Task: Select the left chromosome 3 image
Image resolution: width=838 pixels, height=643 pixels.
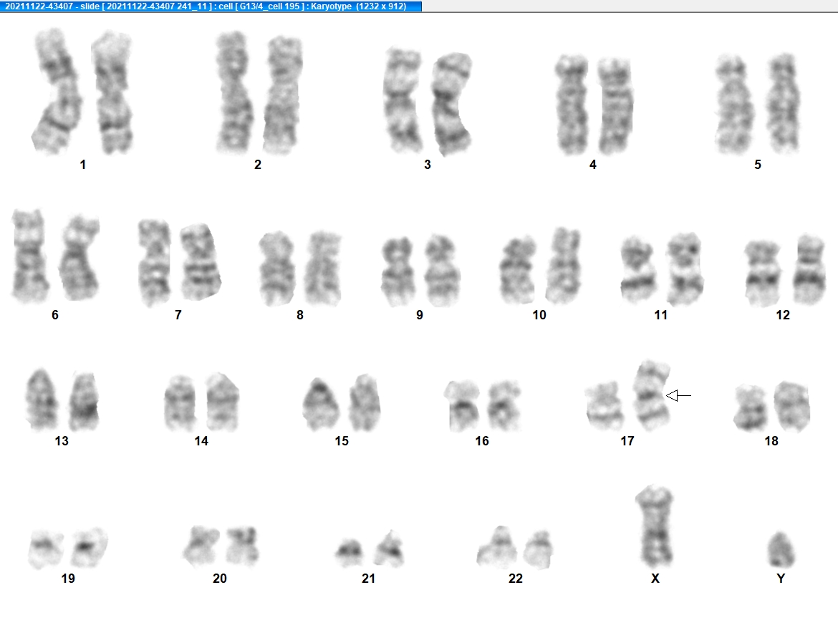Action: point(403,100)
